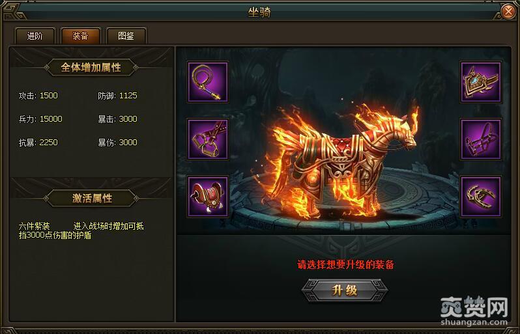Select the red saddle equipment slot

point(208,197)
